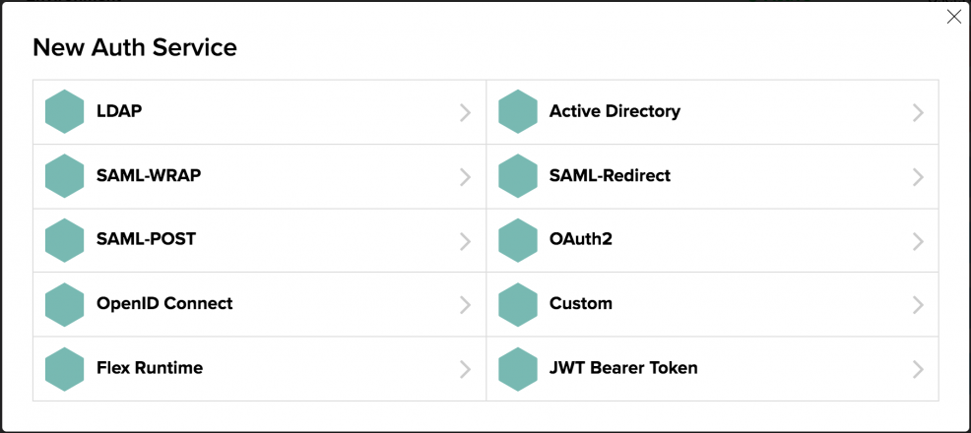Select the OpenID Connect option text
This screenshot has width=971, height=433.
[x=164, y=304]
